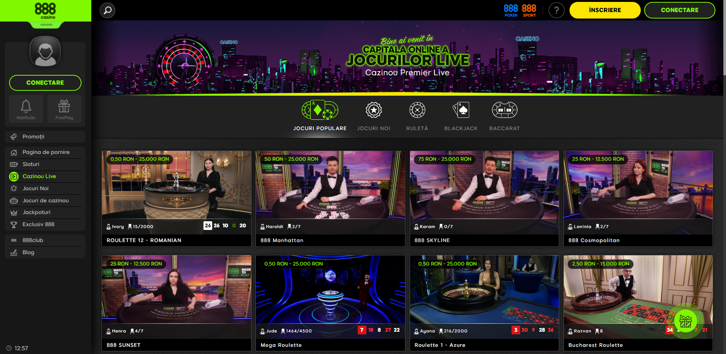Image resolution: width=726 pixels, height=354 pixels.
Task: Open Jackpoturi sidebar link
Action: pyautogui.click(x=45, y=213)
